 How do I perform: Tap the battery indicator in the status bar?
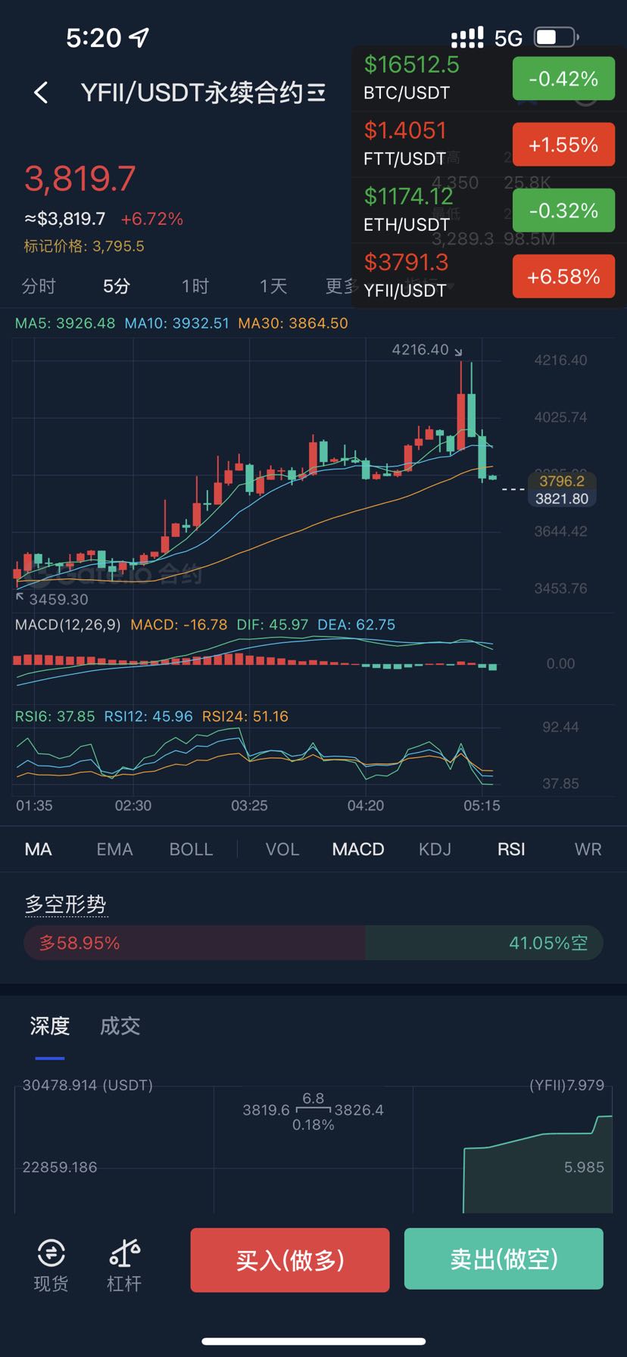click(x=557, y=37)
